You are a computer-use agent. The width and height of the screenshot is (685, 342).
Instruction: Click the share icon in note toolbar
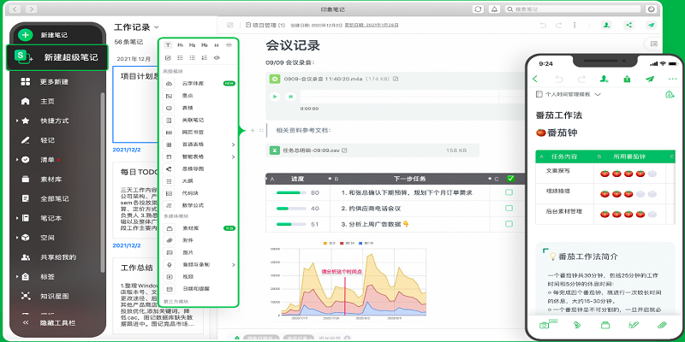630,26
